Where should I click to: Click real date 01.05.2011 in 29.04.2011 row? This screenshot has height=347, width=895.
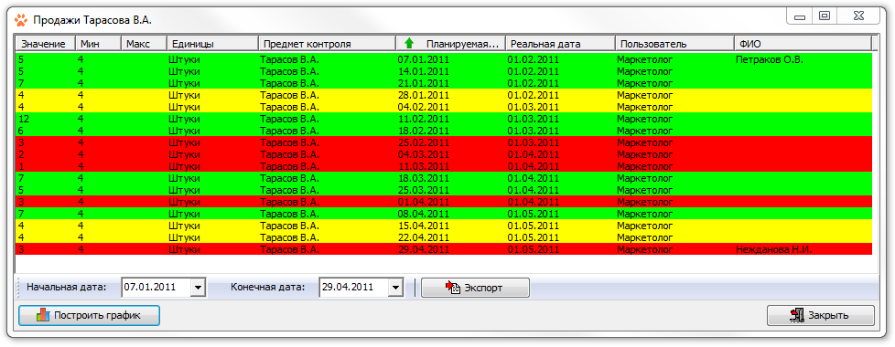[x=534, y=249]
